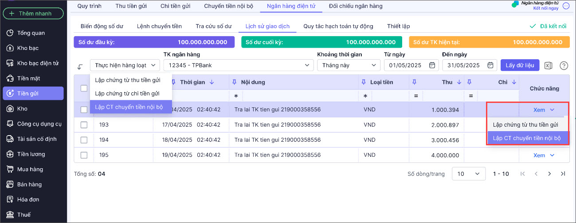Image resolution: width=576 pixels, height=223 pixels.
Task: Sort by the Thời gian arrow icon
Action: pyautogui.click(x=212, y=82)
